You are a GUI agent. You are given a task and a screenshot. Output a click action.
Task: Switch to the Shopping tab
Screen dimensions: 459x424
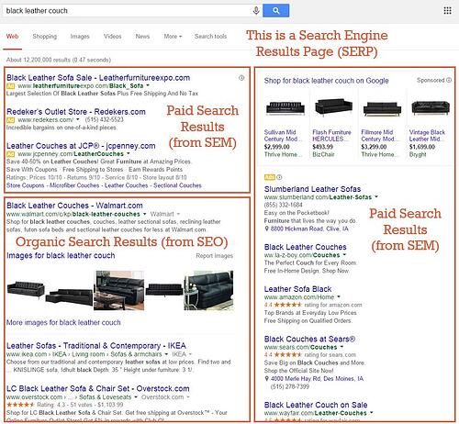tap(45, 37)
